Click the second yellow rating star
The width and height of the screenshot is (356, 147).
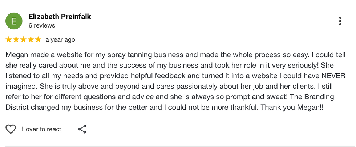[x=16, y=39]
